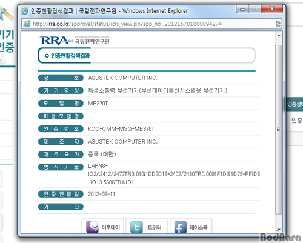The image size is (303, 243).
Task: Click the 제조자 label pill
Action: pyautogui.click(x=61, y=142)
